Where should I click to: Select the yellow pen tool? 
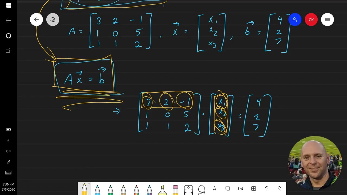click(84, 189)
